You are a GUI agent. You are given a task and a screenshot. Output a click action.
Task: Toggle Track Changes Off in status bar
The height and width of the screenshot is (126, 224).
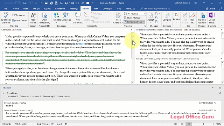(x=45, y=124)
